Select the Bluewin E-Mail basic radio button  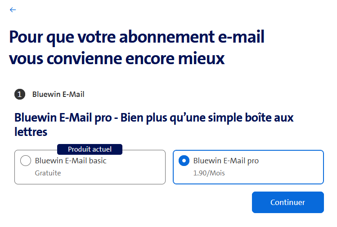pos(26,161)
